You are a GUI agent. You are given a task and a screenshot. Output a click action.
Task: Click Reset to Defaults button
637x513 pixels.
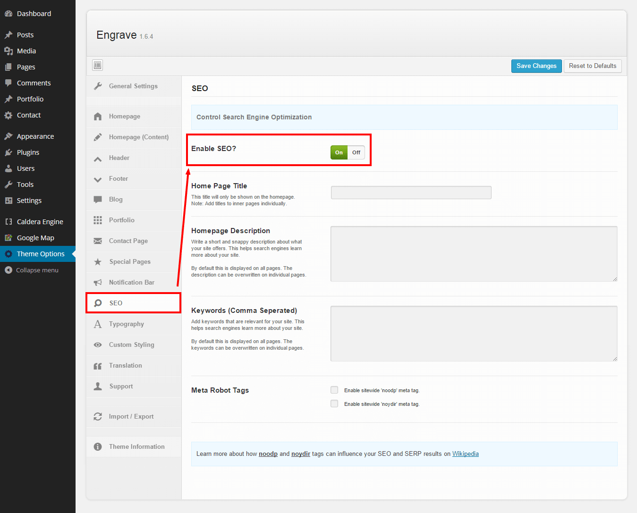[x=592, y=66]
